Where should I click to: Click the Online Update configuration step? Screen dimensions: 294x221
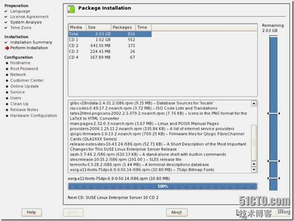[24, 86]
